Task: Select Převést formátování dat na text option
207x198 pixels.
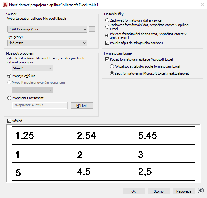Action: tap(107, 36)
